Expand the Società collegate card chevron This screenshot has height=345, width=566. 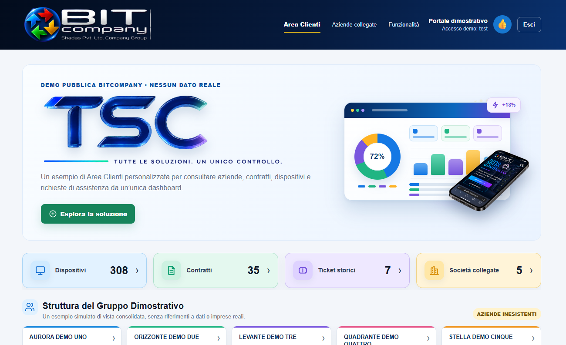tap(531, 271)
